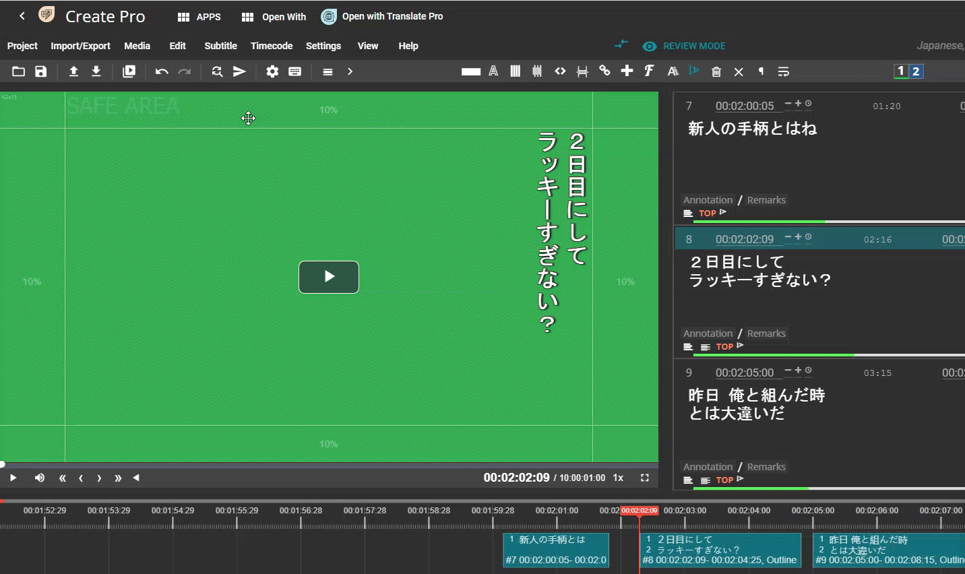The width and height of the screenshot is (965, 574).
Task: Click the settings gear icon in toolbar
Action: (x=272, y=71)
